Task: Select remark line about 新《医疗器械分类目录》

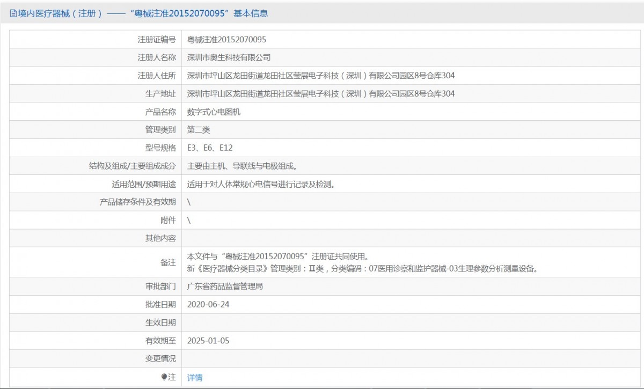Action: pos(363,268)
